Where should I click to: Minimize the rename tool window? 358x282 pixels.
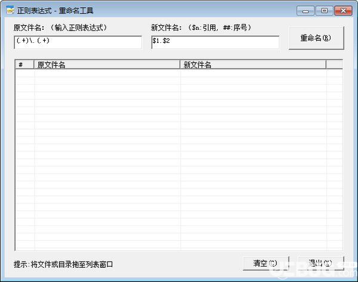(x=305, y=11)
